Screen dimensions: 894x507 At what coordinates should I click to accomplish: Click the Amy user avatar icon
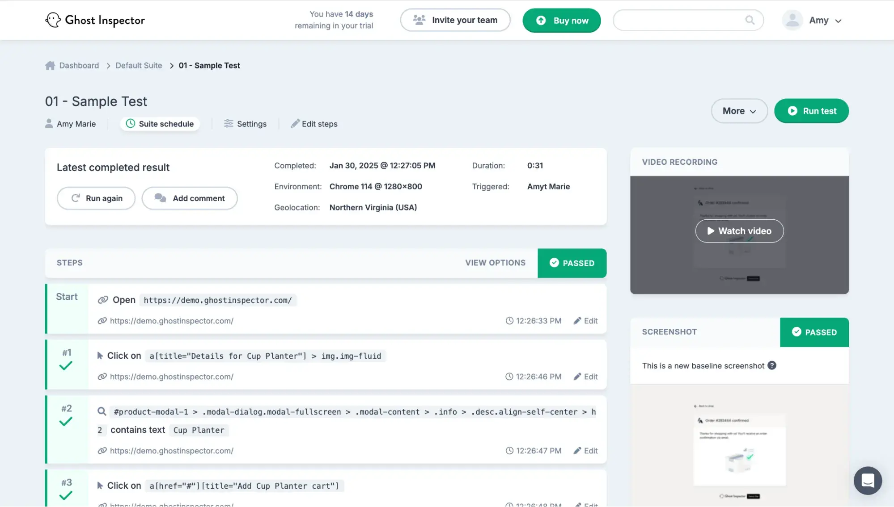pos(792,20)
